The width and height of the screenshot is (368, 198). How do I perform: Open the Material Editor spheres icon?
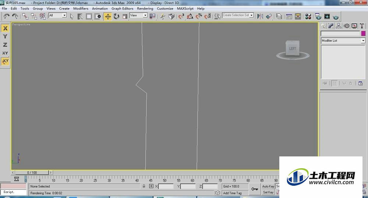click(308, 16)
